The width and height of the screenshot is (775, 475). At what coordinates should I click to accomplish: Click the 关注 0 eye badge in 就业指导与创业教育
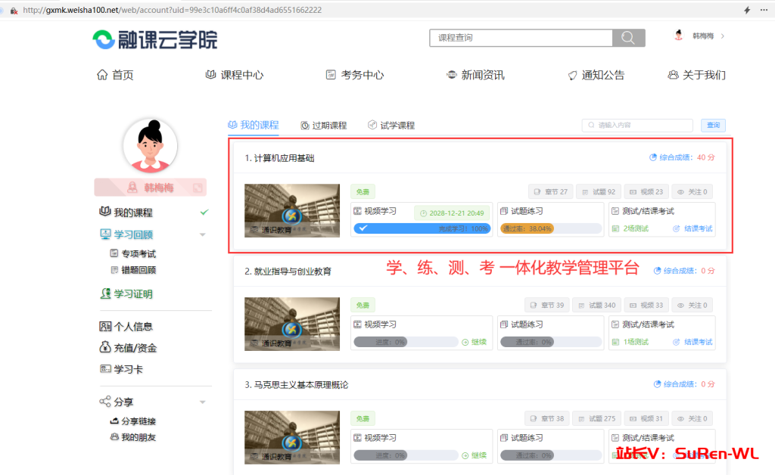click(692, 305)
